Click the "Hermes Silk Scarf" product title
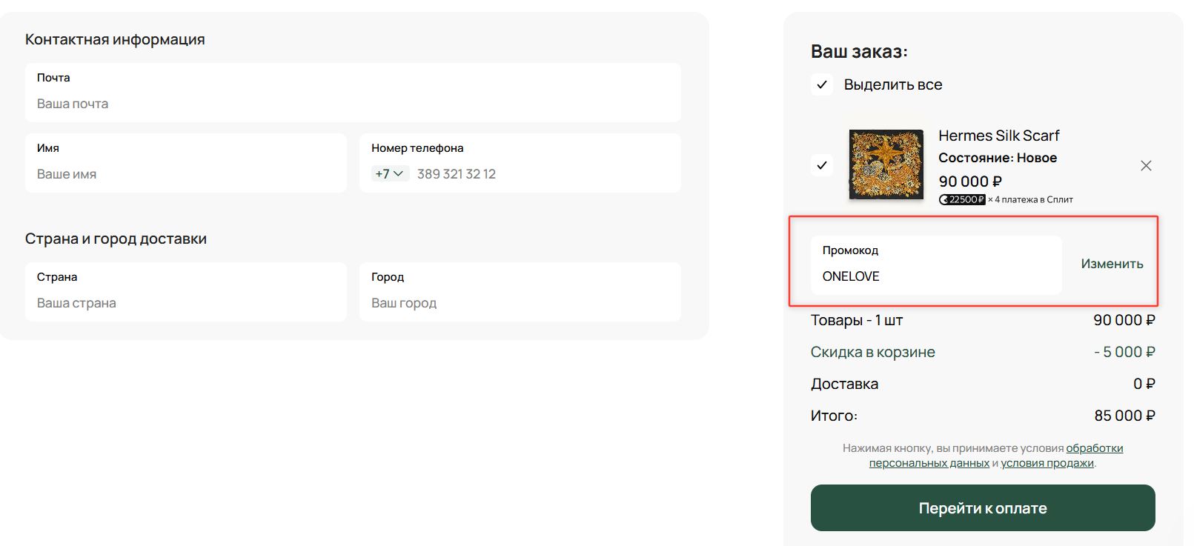The height and width of the screenshot is (546, 1194). [x=998, y=136]
